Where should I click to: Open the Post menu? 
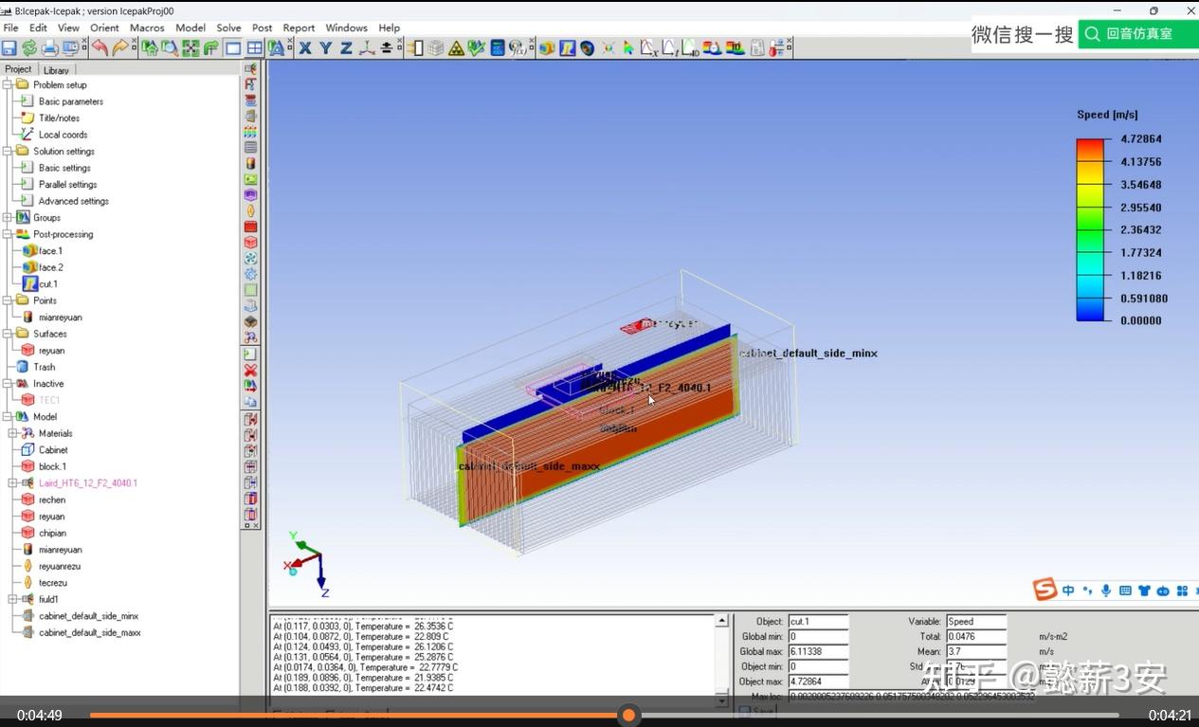[262, 27]
